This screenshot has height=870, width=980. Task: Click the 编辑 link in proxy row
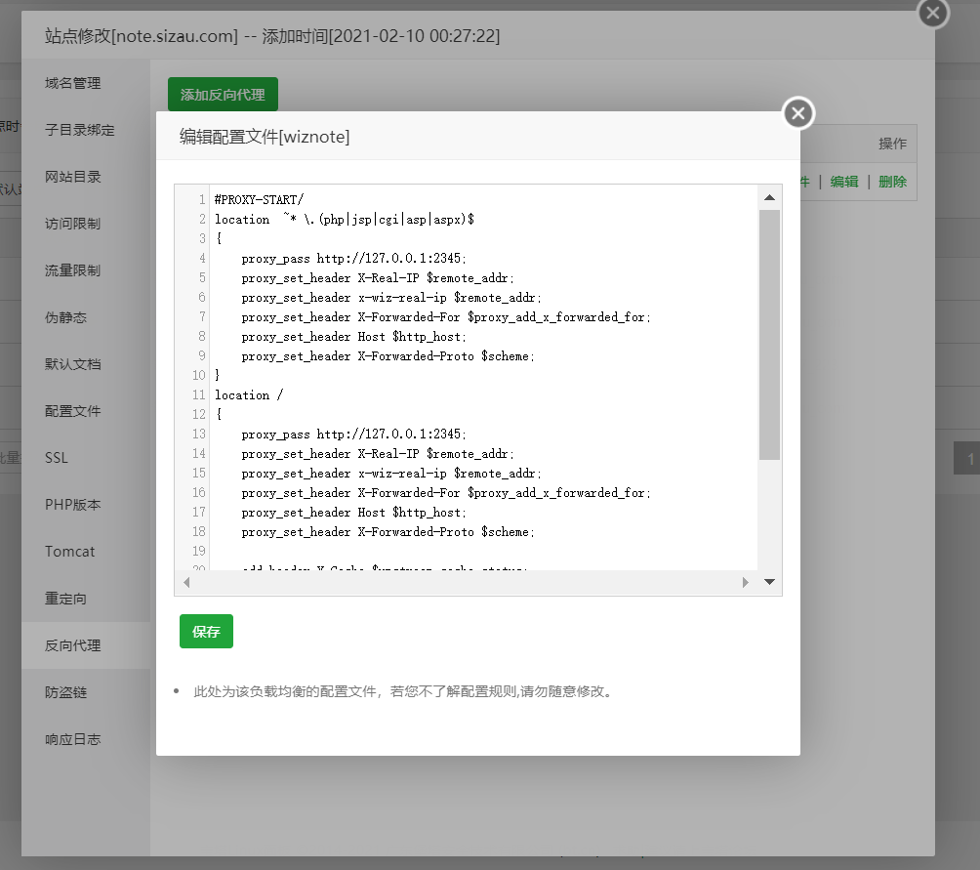844,181
